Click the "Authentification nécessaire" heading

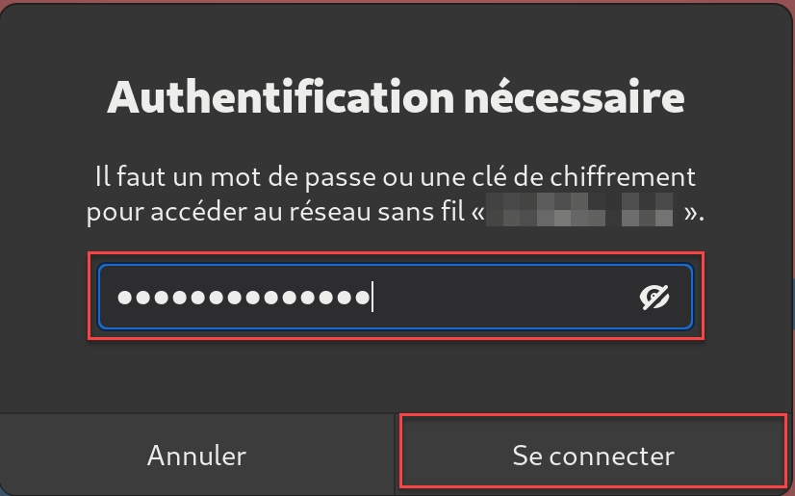396,97
